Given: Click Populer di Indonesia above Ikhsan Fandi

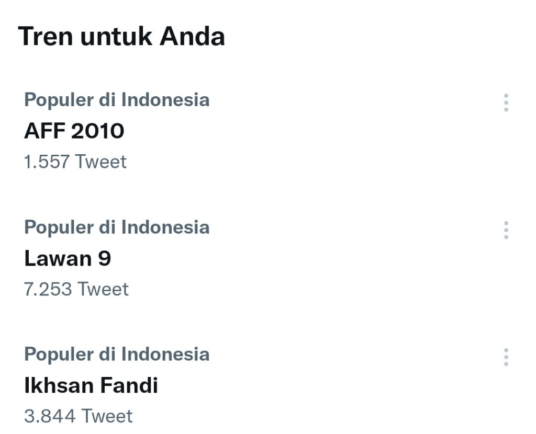Looking at the screenshot, I should [x=117, y=355].
